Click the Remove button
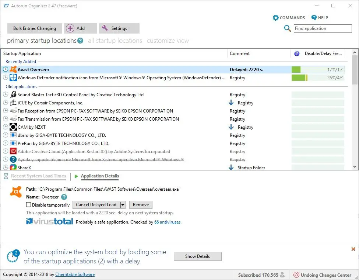This screenshot has height=280, width=359. (x=141, y=205)
